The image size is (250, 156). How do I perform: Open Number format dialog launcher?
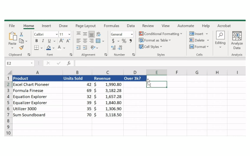(133, 55)
